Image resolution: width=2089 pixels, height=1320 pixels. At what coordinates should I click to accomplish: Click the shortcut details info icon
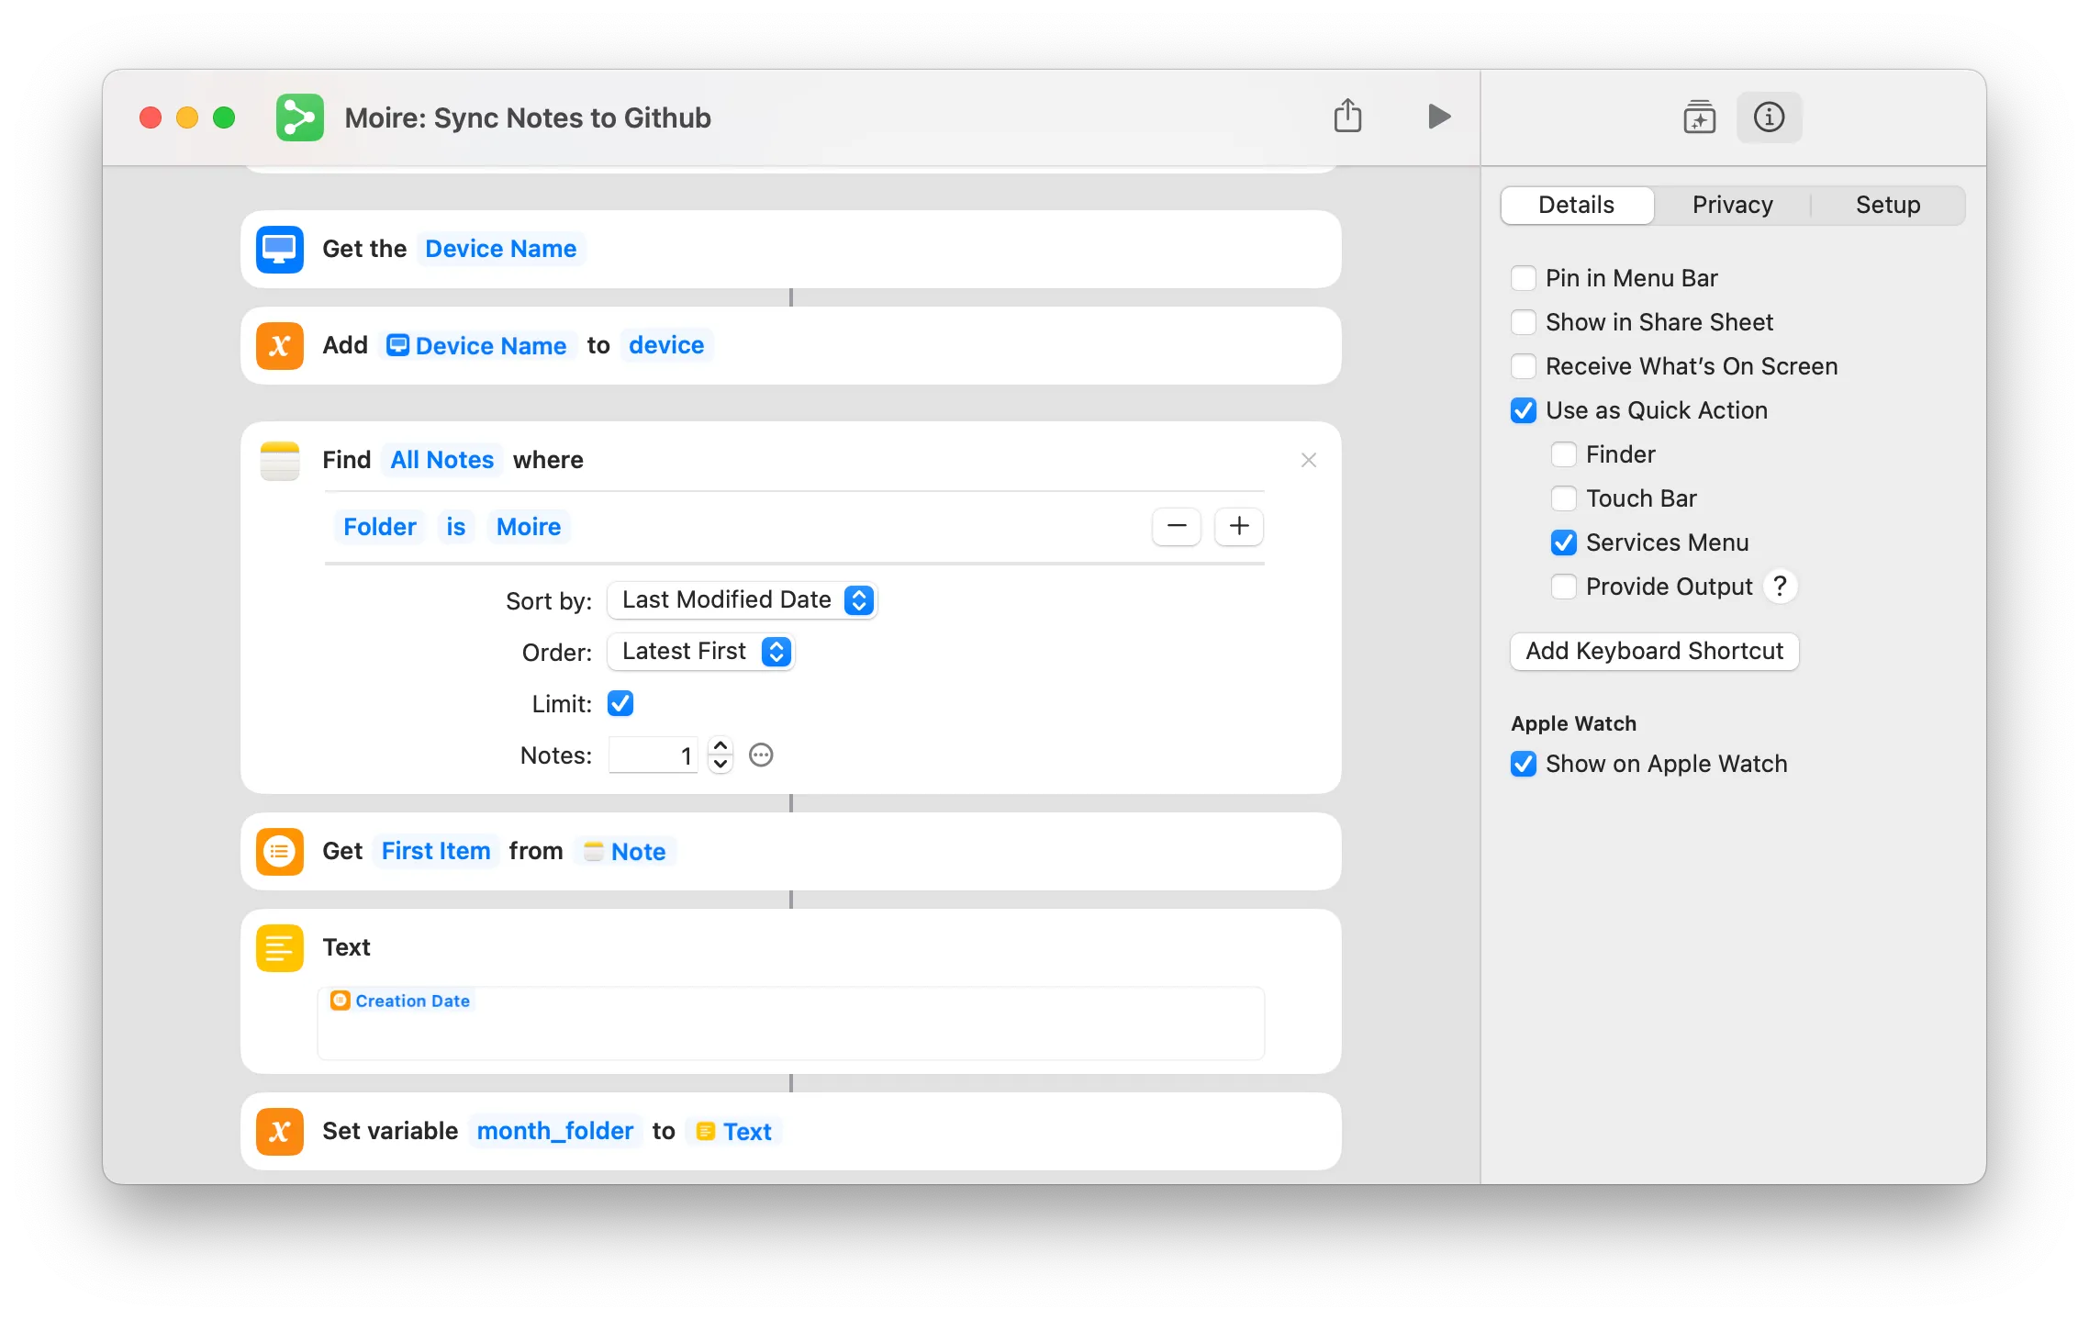click(1769, 117)
